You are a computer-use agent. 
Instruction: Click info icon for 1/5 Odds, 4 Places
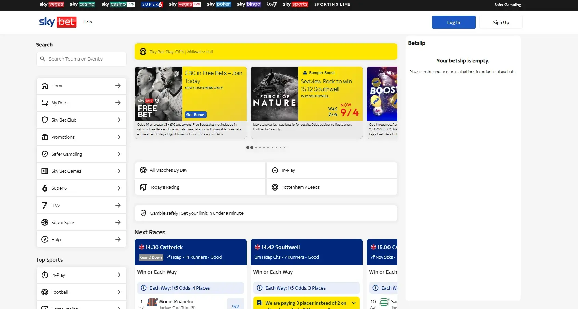(x=144, y=288)
